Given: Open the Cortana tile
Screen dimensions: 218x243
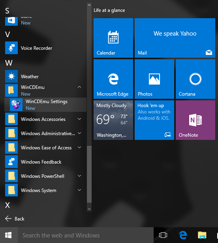Looking at the screenshot, I should [195, 79].
